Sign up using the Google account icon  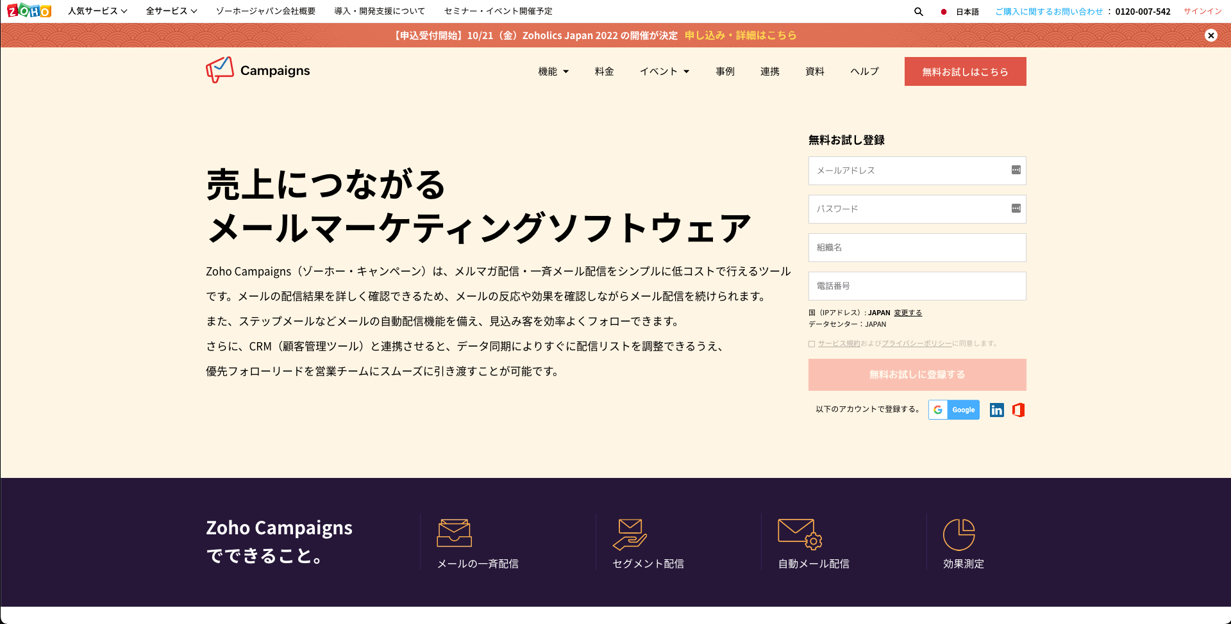pos(953,410)
